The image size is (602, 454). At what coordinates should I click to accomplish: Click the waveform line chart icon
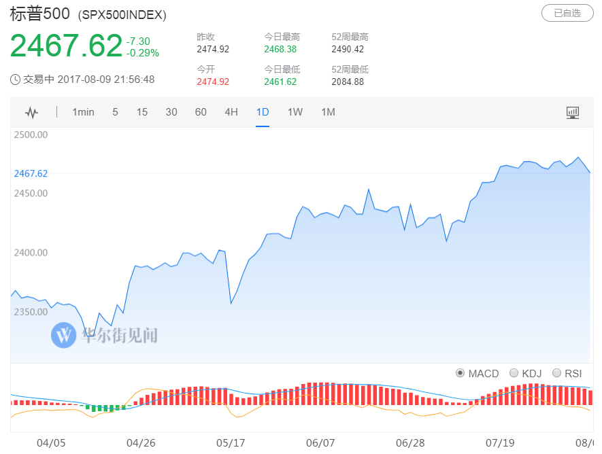[x=32, y=112]
